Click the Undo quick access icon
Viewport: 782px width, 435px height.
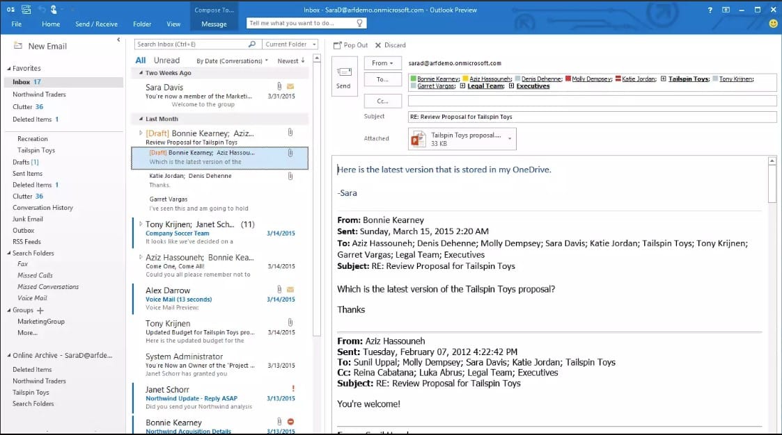pyautogui.click(x=41, y=10)
